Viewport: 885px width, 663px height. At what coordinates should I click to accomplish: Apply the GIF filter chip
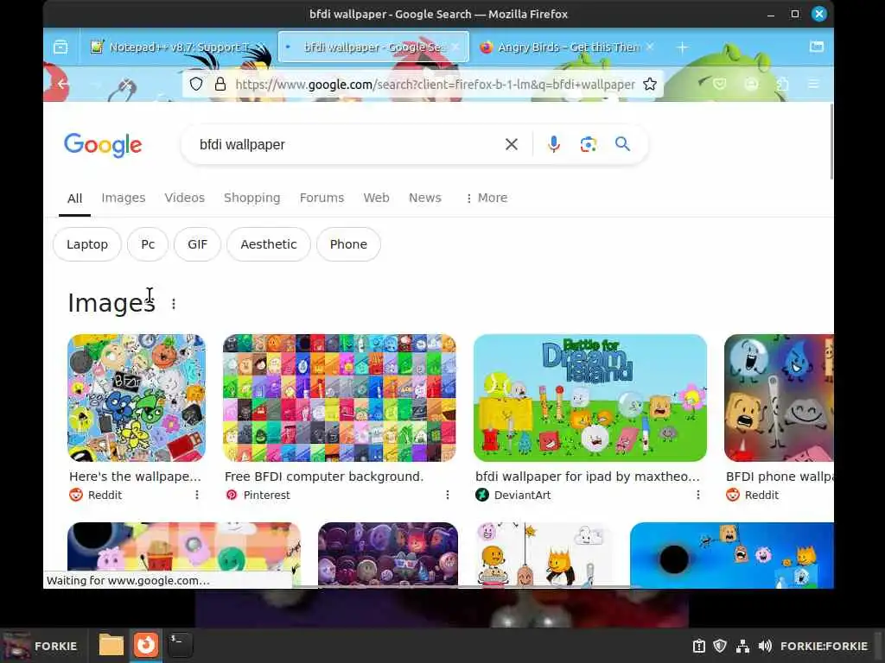point(198,244)
